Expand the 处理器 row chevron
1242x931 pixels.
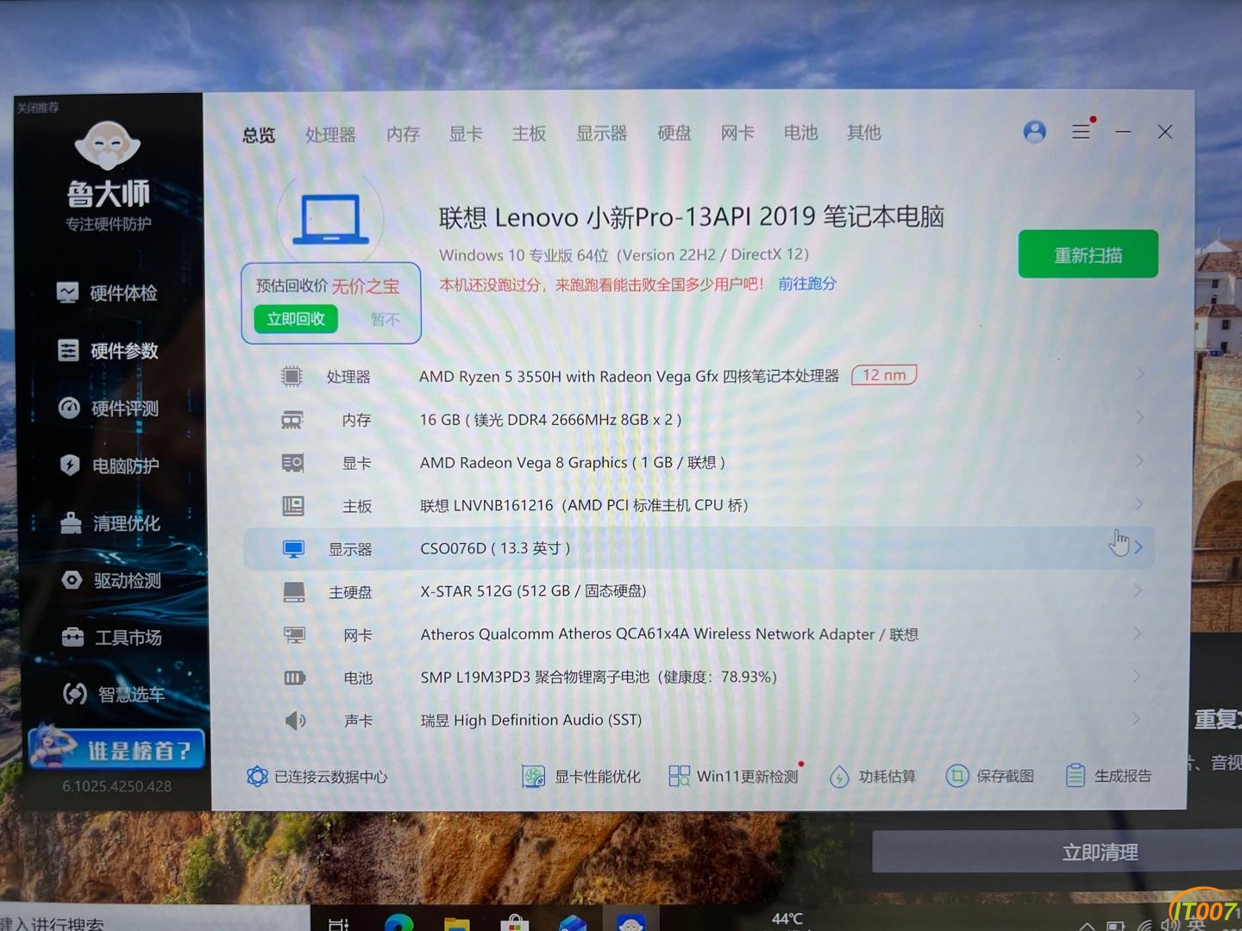(1139, 374)
